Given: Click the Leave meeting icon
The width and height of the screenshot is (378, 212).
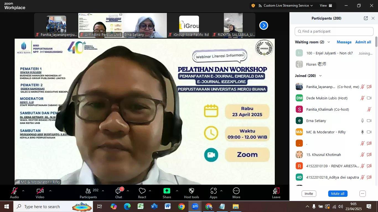Looking at the screenshot, I should pyautogui.click(x=276, y=191).
